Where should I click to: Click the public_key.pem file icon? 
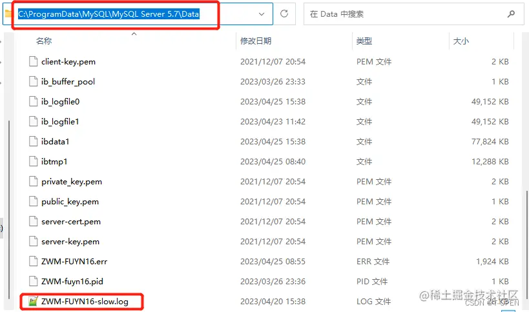(x=33, y=201)
